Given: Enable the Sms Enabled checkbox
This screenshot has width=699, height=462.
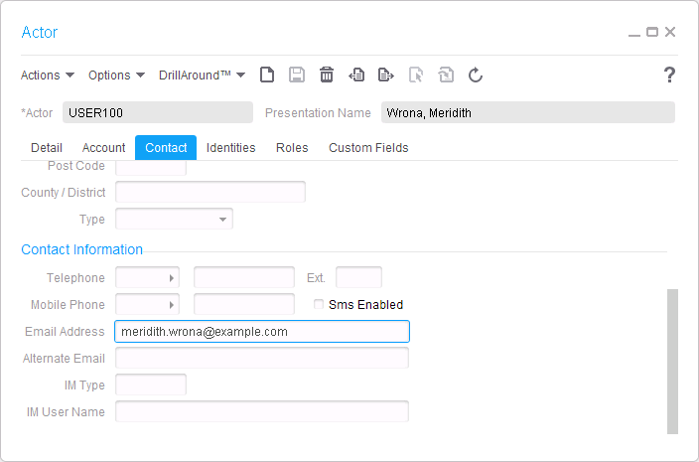Looking at the screenshot, I should point(319,305).
